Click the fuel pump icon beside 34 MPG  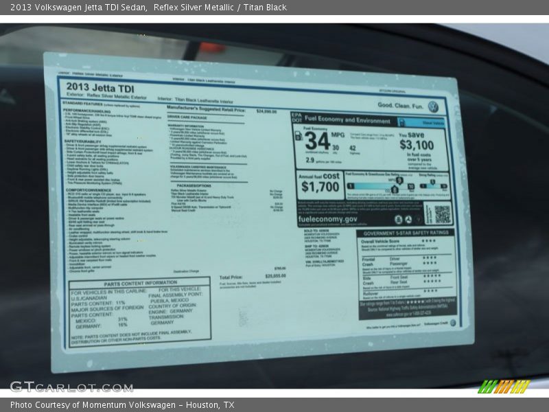(298, 136)
